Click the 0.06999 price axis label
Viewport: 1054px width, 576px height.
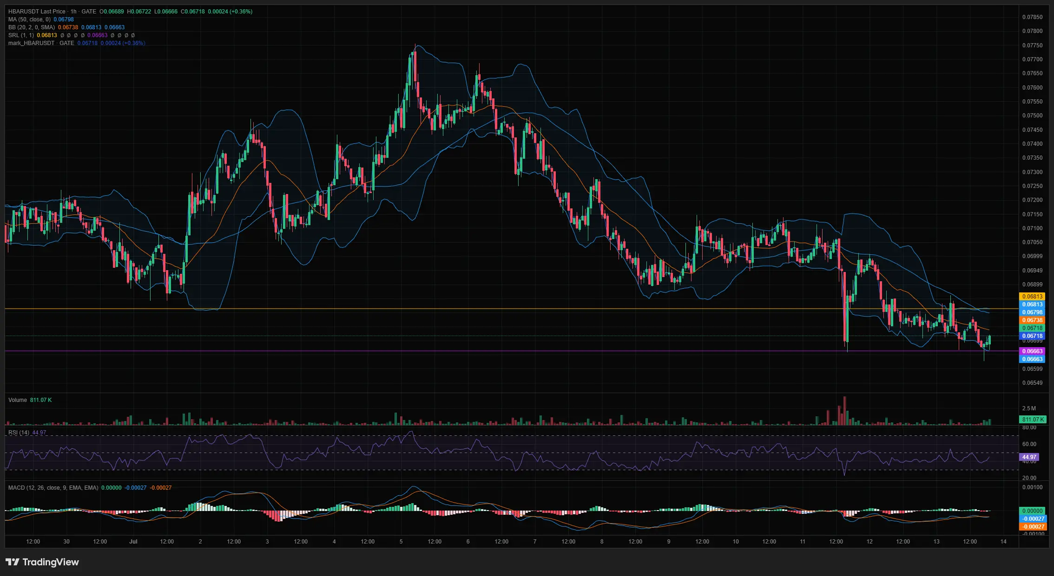point(1032,256)
